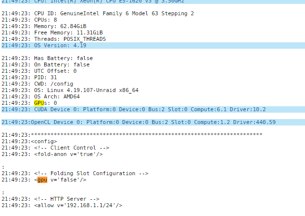Click the CPU ID GenuineIntel line

[x=98, y=14]
